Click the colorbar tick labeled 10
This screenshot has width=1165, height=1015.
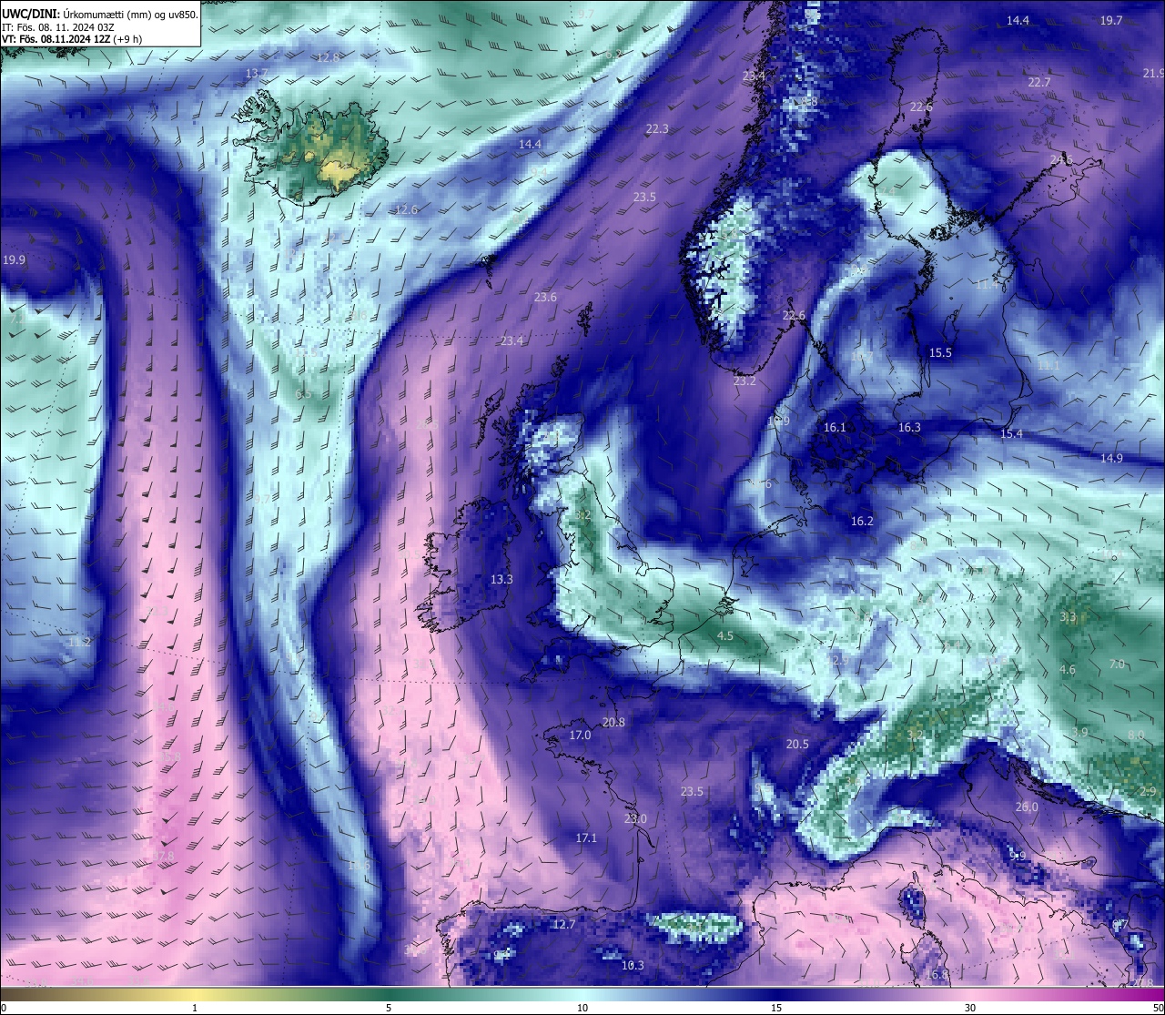click(x=582, y=1008)
